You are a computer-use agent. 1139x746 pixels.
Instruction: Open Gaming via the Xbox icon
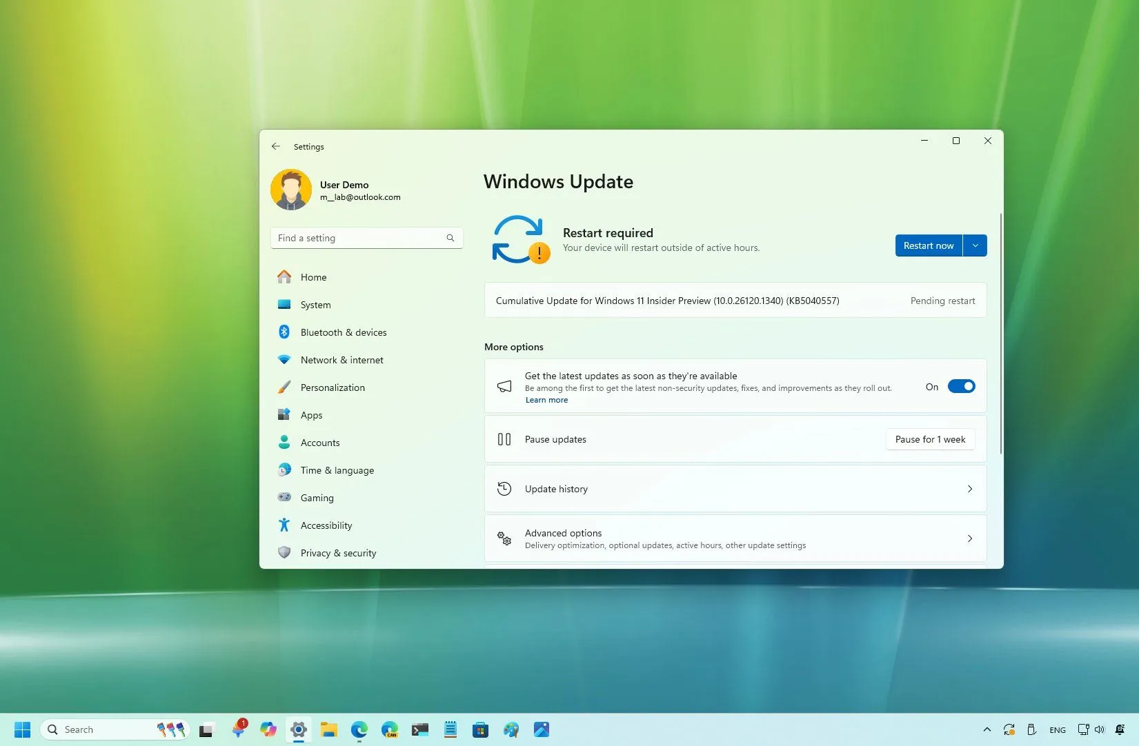285,497
